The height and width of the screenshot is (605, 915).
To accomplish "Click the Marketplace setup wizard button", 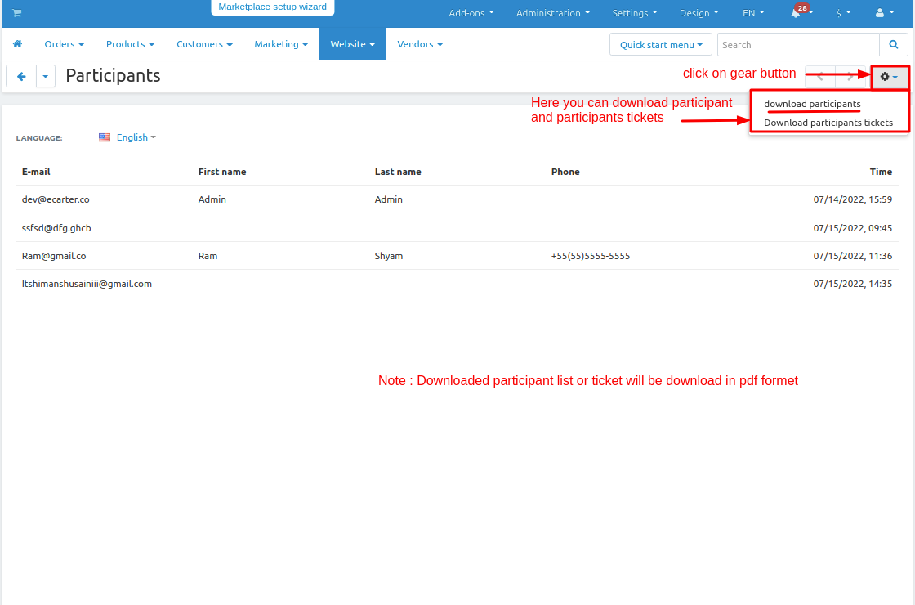I will [x=272, y=7].
